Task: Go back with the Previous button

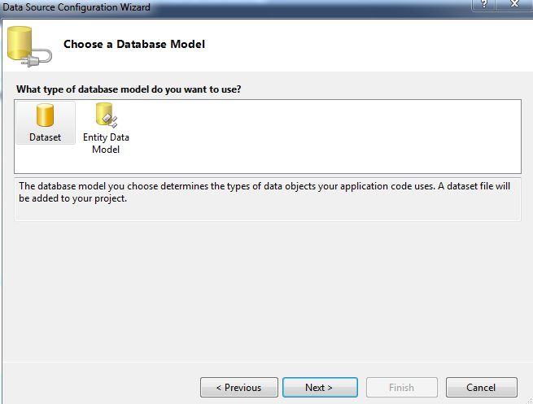Action: tap(239, 388)
